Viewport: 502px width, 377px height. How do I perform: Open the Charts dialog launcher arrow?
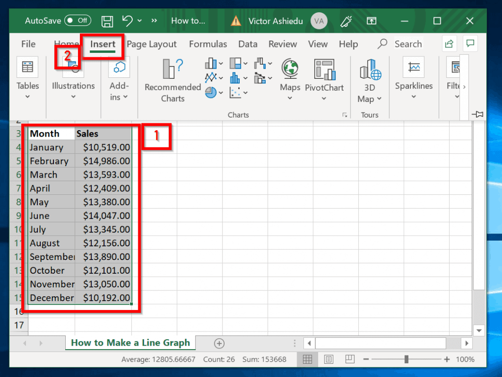[x=345, y=115]
